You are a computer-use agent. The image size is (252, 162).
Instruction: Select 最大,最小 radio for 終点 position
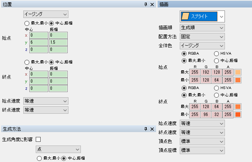click(27, 62)
